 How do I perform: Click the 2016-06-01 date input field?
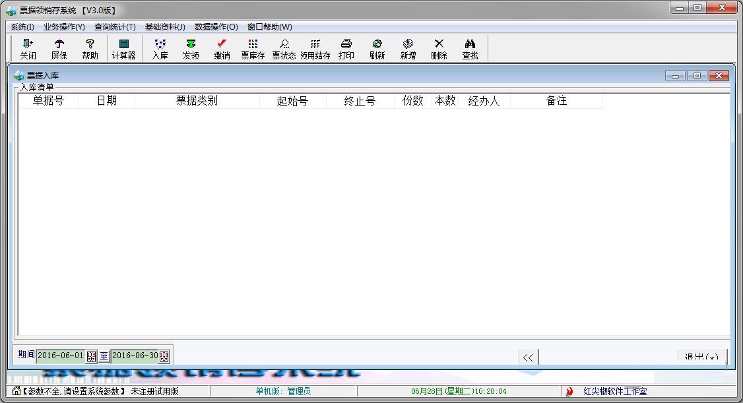[61, 355]
